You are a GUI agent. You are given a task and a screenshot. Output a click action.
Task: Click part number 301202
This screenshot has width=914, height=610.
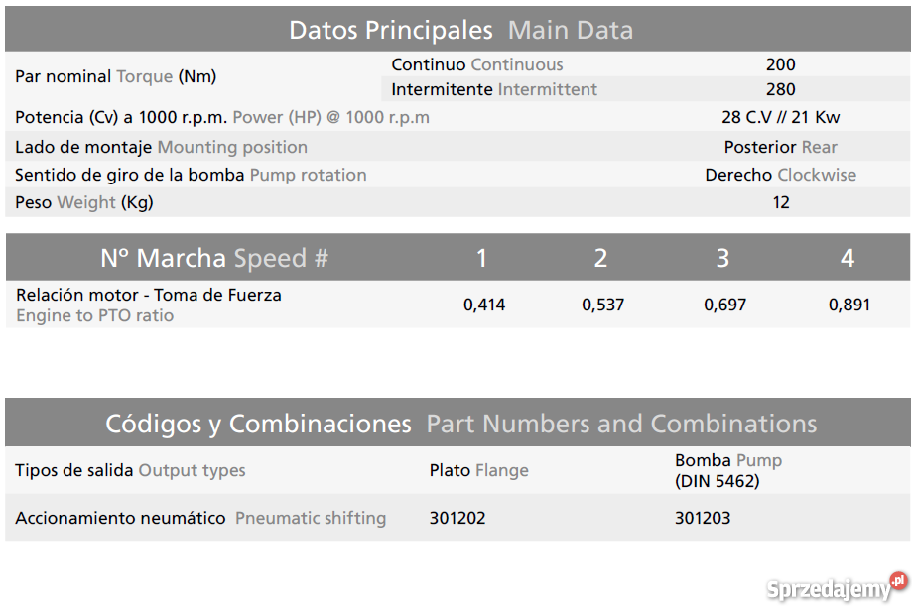click(457, 518)
